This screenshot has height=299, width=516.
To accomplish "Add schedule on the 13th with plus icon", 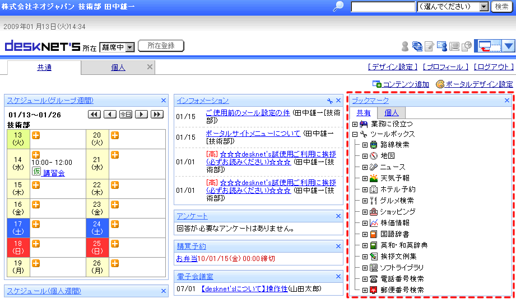I will pos(35,135).
